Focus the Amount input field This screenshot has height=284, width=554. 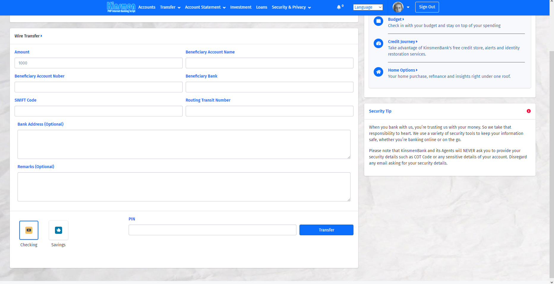click(x=98, y=63)
